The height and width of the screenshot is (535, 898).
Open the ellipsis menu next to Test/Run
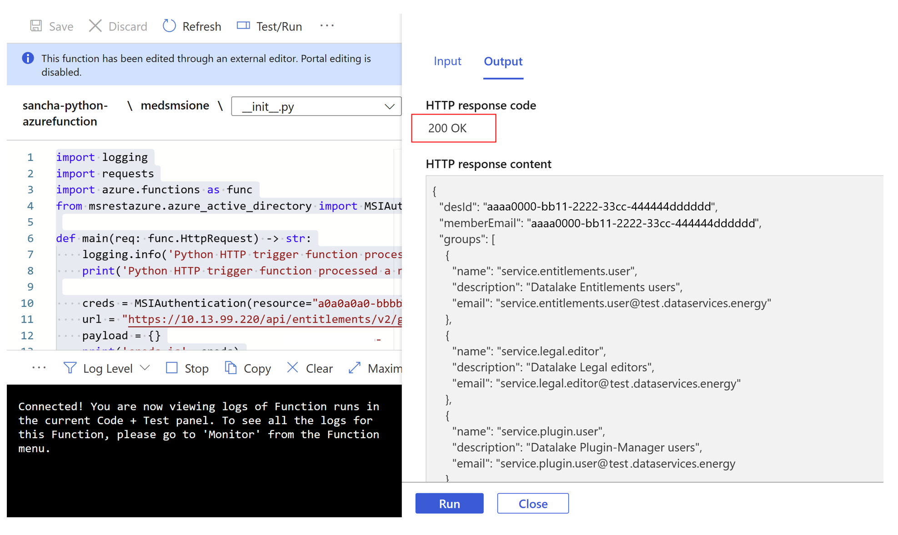pos(327,26)
